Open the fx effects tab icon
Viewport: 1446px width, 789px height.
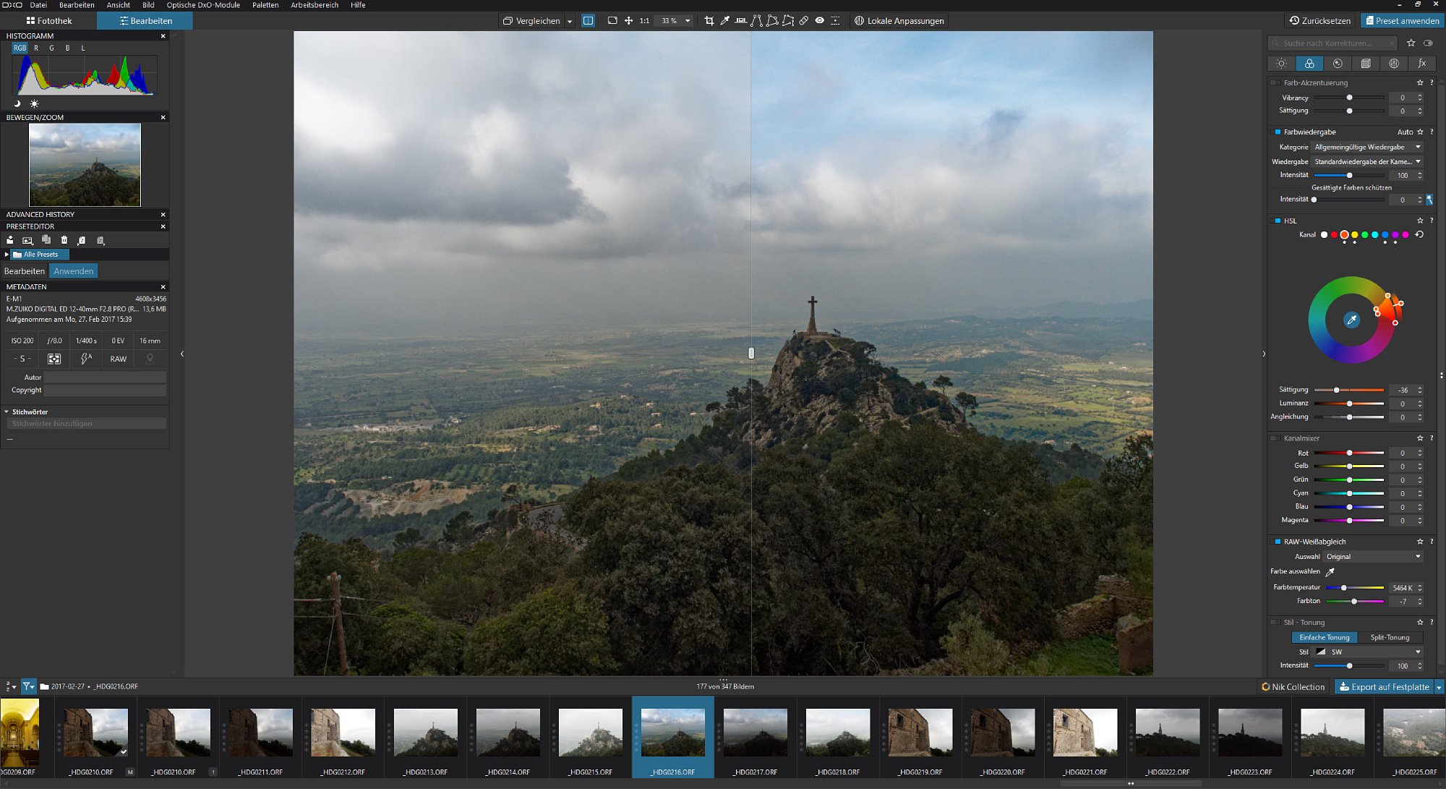coord(1422,64)
